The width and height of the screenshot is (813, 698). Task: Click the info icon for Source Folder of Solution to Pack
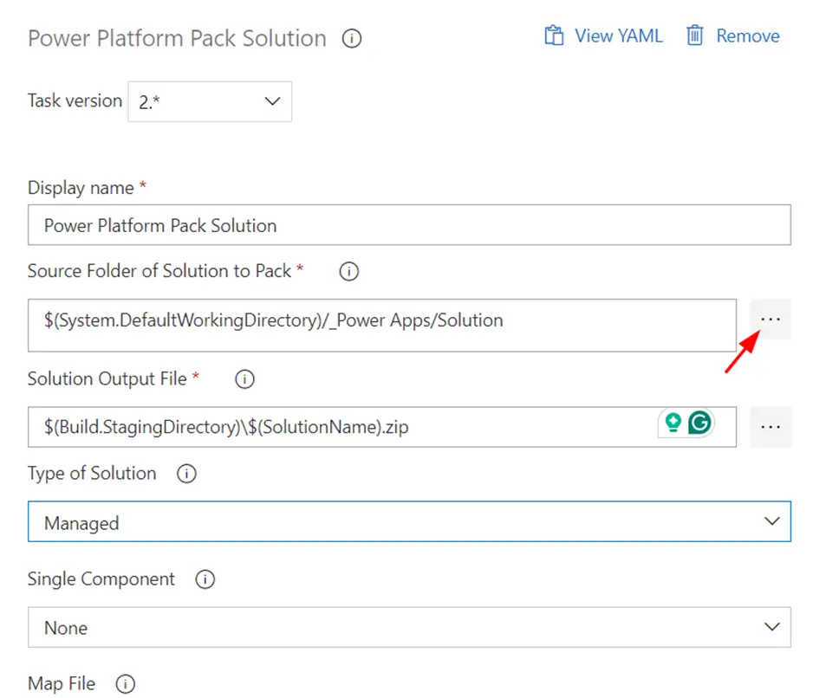click(349, 271)
